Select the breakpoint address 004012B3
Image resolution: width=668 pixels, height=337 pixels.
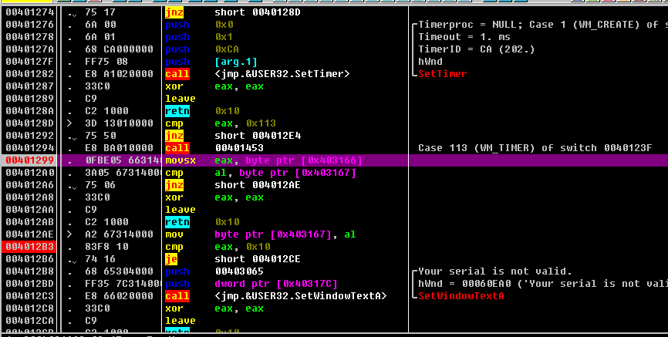pos(30,247)
